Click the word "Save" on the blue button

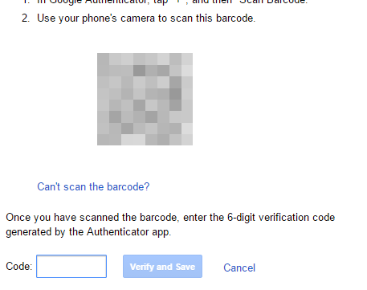(186, 267)
